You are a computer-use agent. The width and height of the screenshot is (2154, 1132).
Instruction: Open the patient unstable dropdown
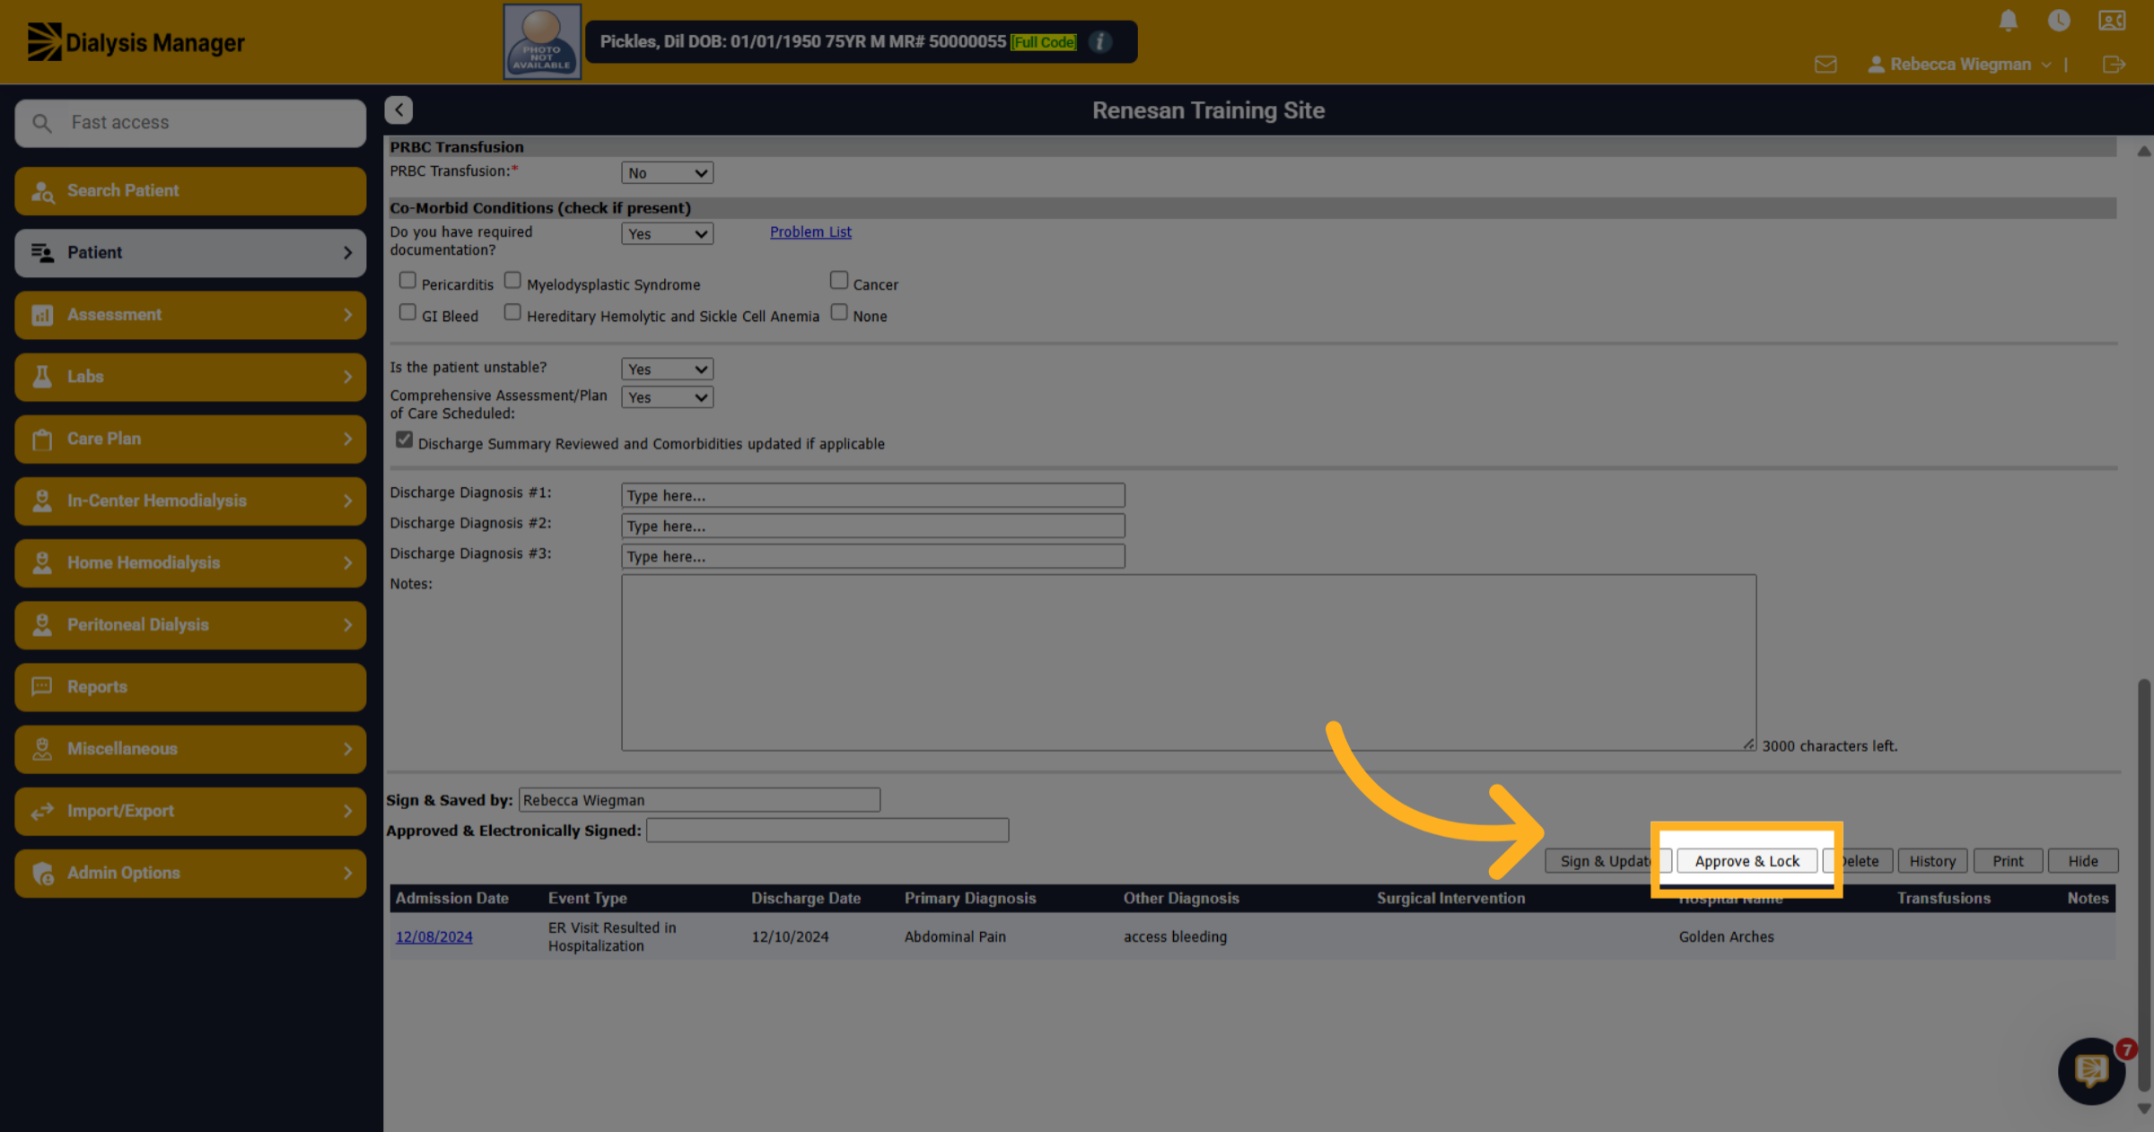point(667,369)
